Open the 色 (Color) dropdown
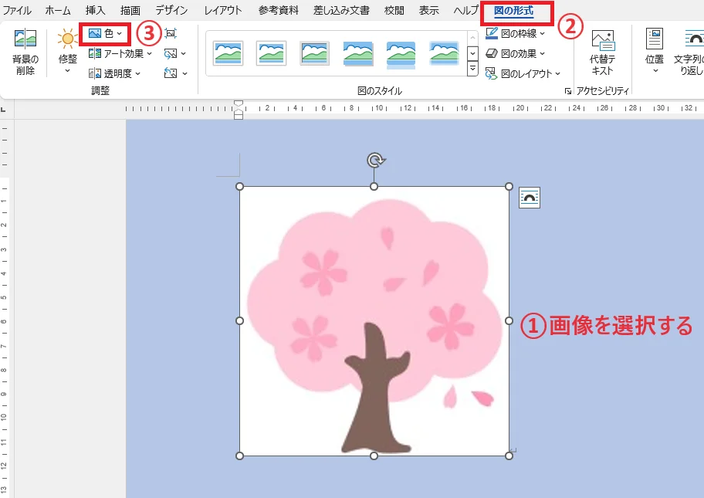704x498 pixels. tap(105, 34)
